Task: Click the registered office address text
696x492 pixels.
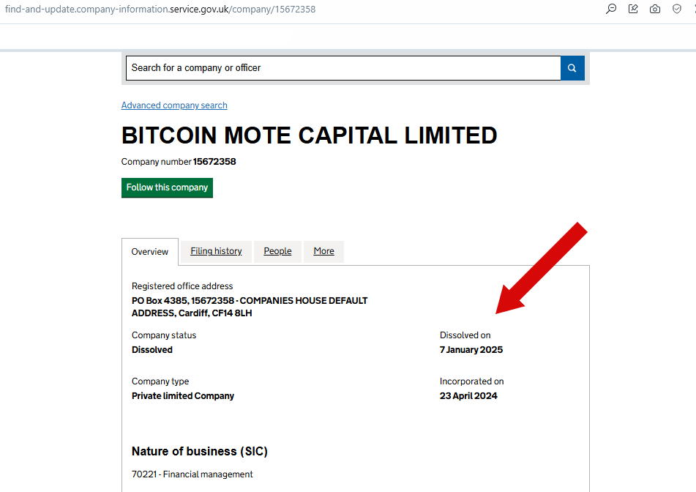Action: [x=250, y=307]
